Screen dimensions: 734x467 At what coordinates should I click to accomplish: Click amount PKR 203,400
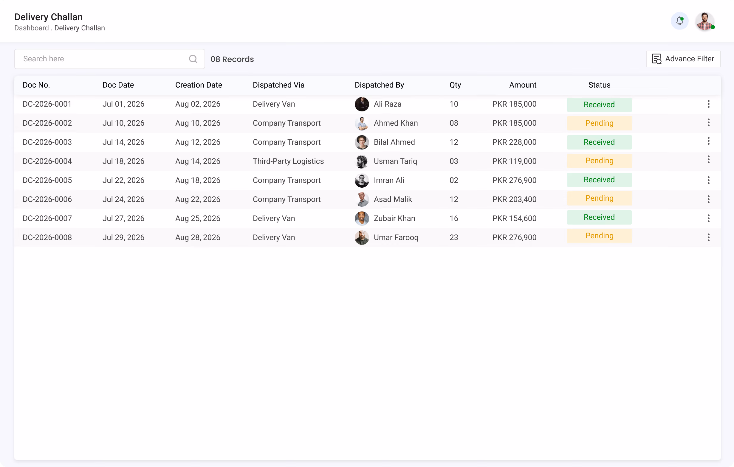(514, 200)
